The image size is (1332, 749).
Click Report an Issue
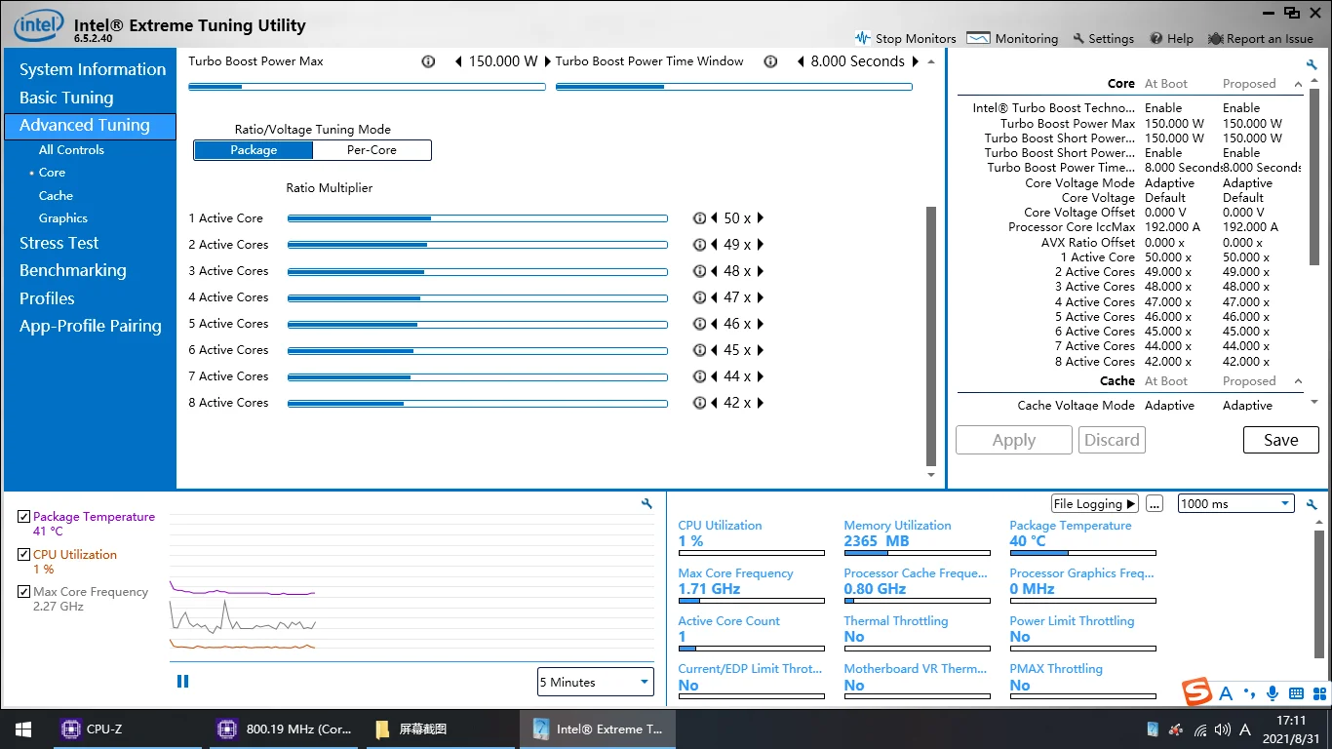tap(1261, 38)
